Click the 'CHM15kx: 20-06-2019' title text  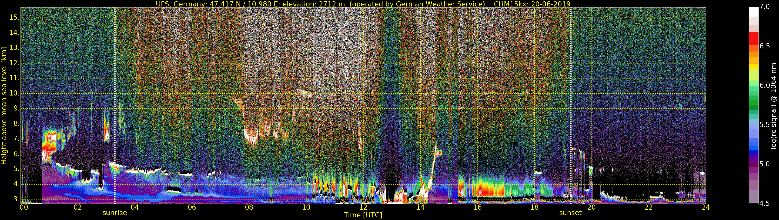point(532,4)
